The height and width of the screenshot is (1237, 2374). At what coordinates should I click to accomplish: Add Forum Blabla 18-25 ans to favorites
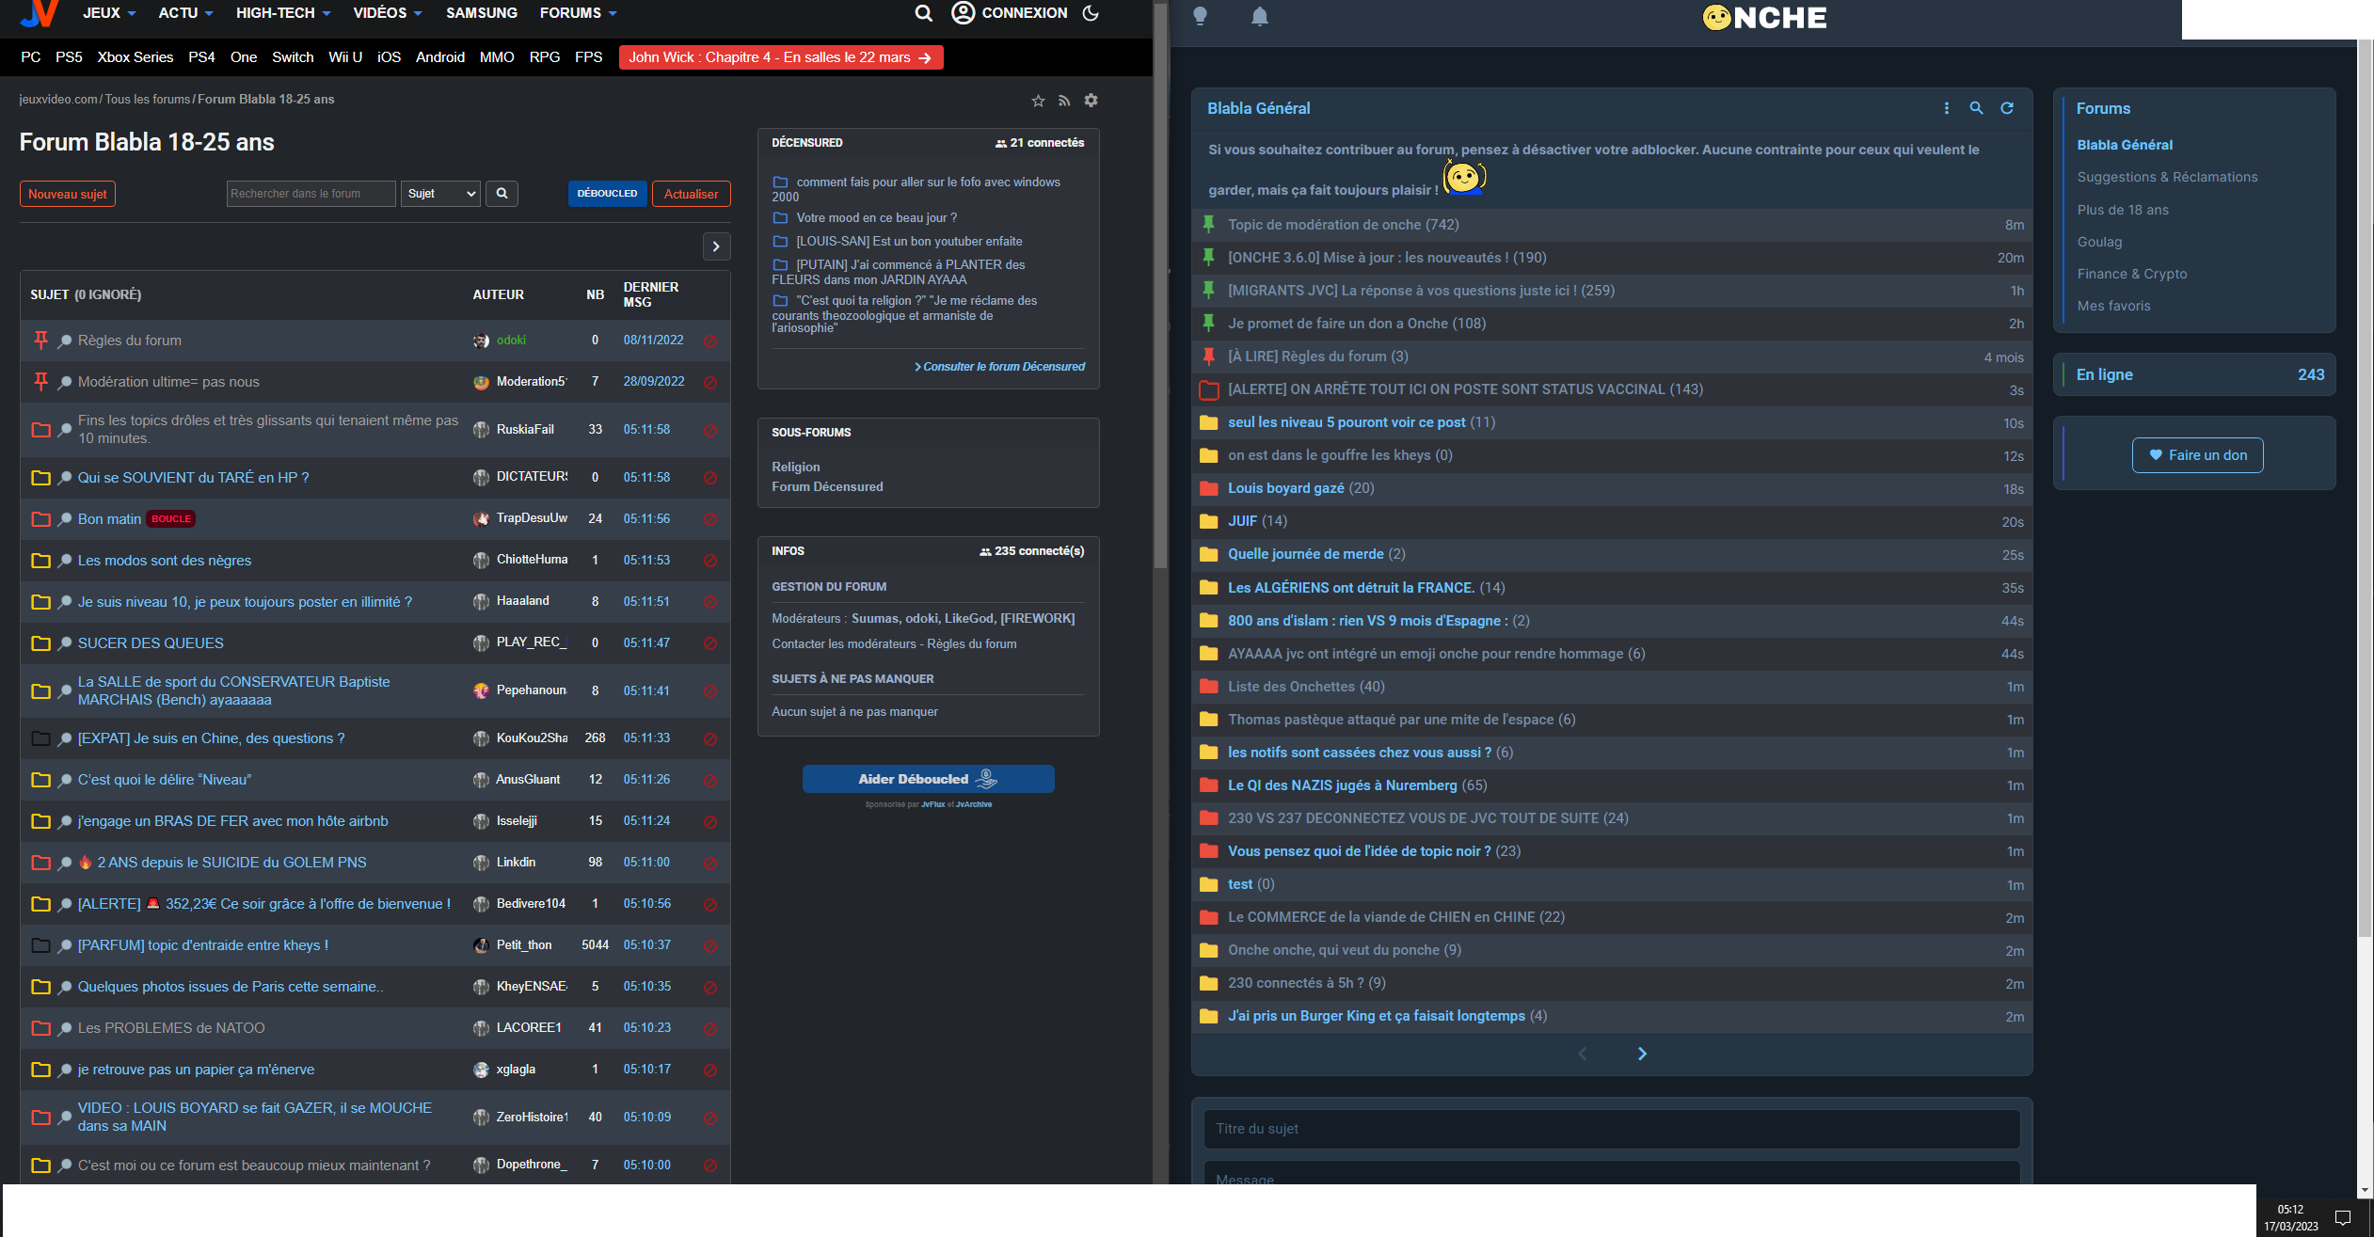coord(1038,101)
